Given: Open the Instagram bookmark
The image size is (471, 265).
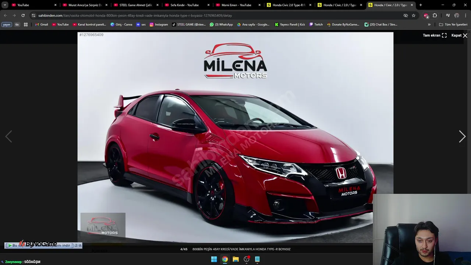Looking at the screenshot, I should click(x=159, y=25).
